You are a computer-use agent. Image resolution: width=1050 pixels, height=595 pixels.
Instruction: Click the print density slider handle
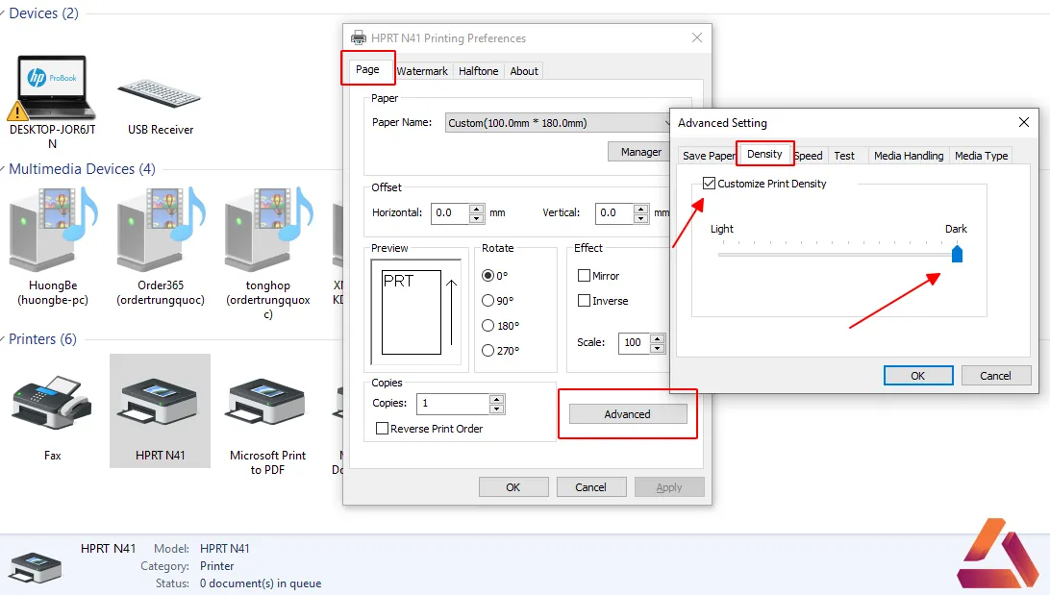click(x=957, y=254)
